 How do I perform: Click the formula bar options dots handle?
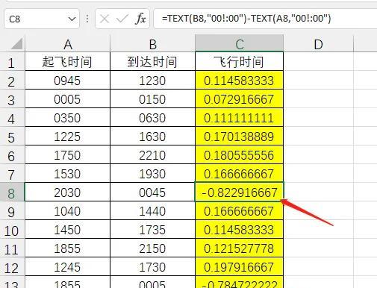click(87, 19)
